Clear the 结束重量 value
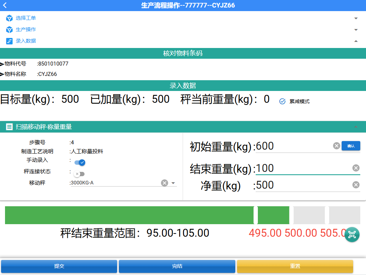Screen dimensions: 366x275 tap(356, 168)
